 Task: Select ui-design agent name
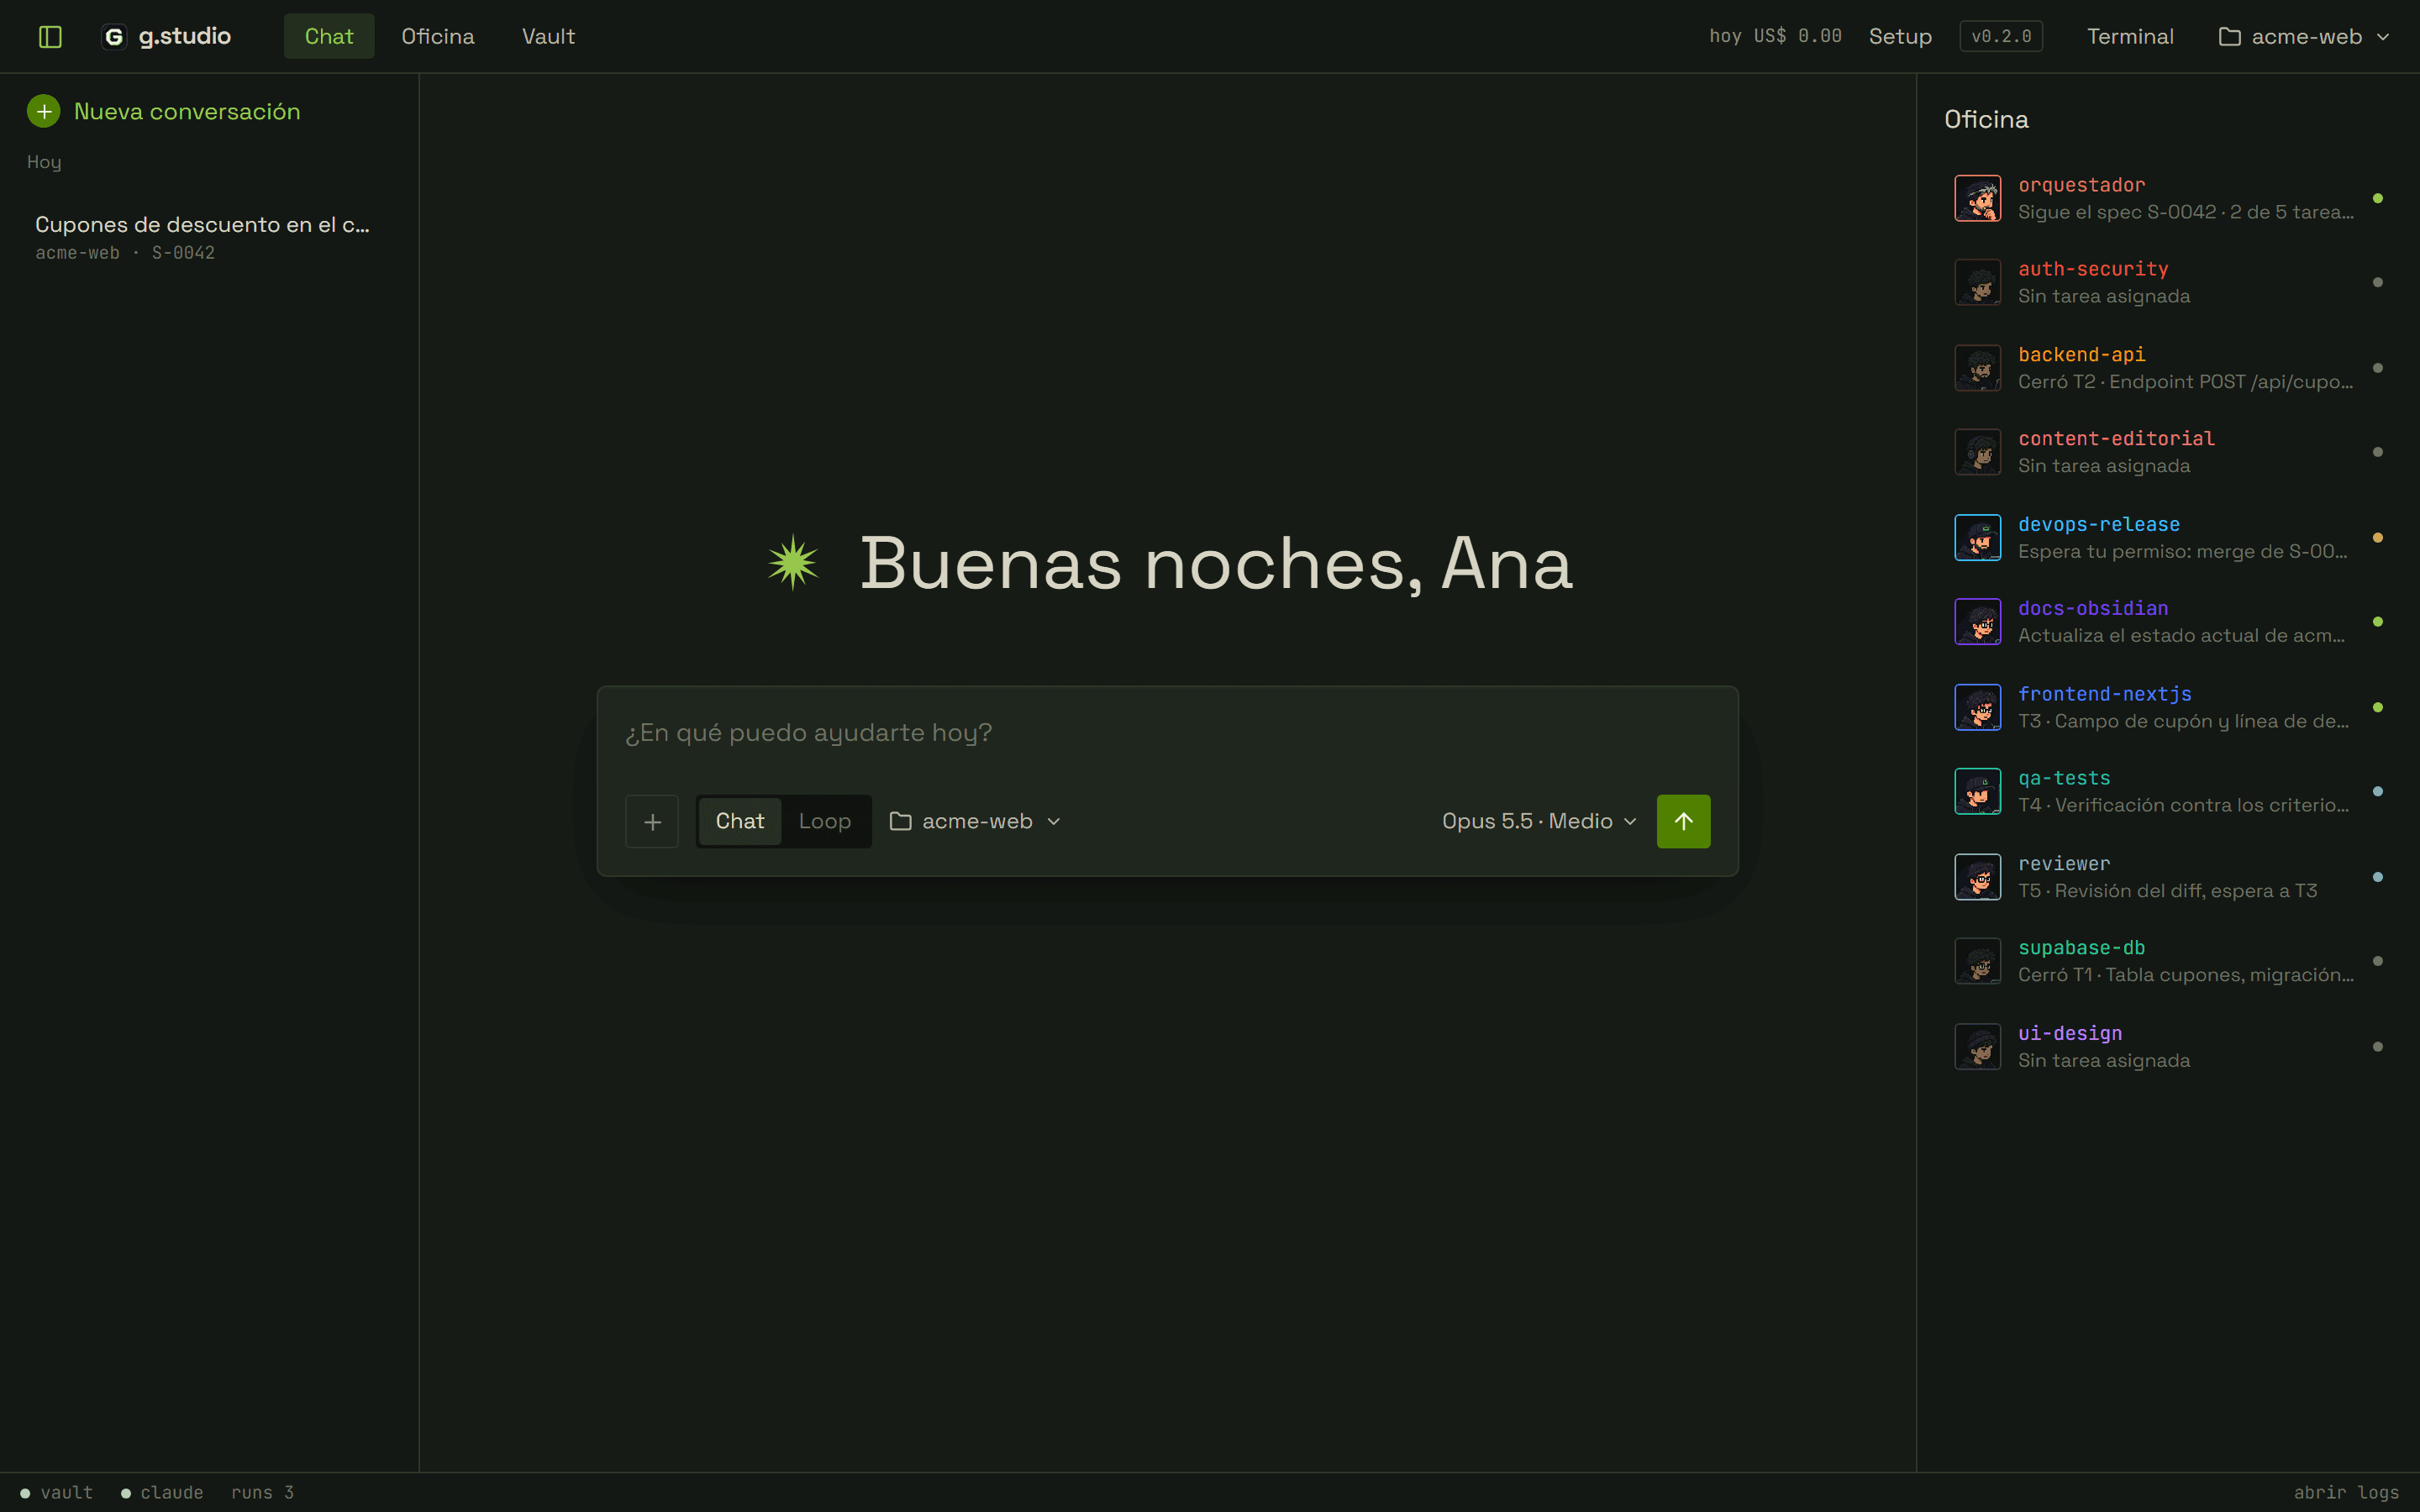(x=2069, y=1034)
